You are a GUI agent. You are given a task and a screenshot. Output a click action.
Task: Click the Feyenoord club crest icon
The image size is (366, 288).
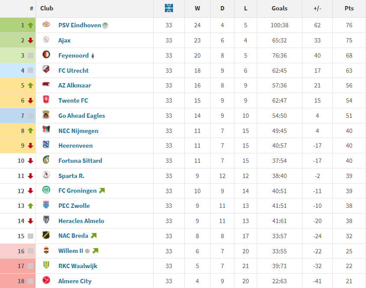[46, 55]
